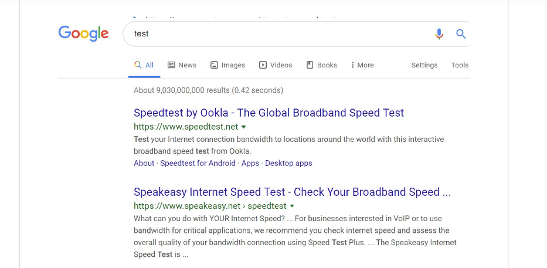The image size is (547, 268).
Task: Expand the More options menu
Action: tap(362, 65)
